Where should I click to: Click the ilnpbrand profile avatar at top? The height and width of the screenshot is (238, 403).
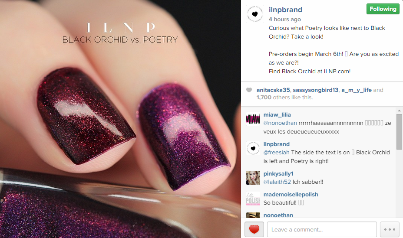tap(255, 14)
